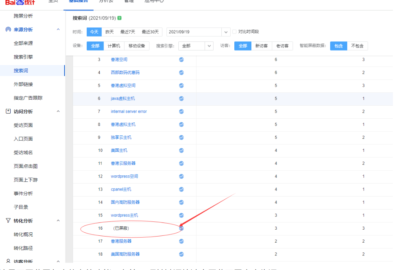The width and height of the screenshot is (399, 270).
Task: Click the trend icon for 西部数码优惠码 row
Action: (x=181, y=73)
